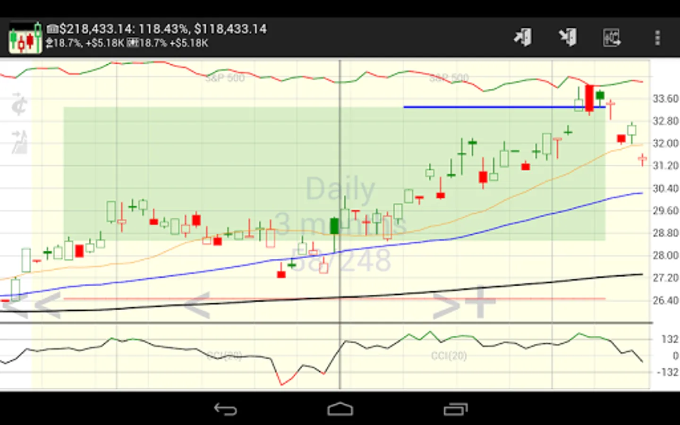
Task: Open the chart indicator settings icon
Action: pyautogui.click(x=612, y=37)
